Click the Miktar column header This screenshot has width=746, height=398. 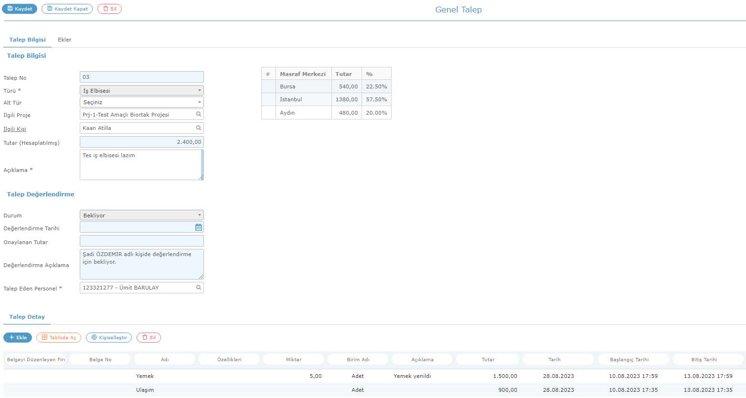click(294, 359)
